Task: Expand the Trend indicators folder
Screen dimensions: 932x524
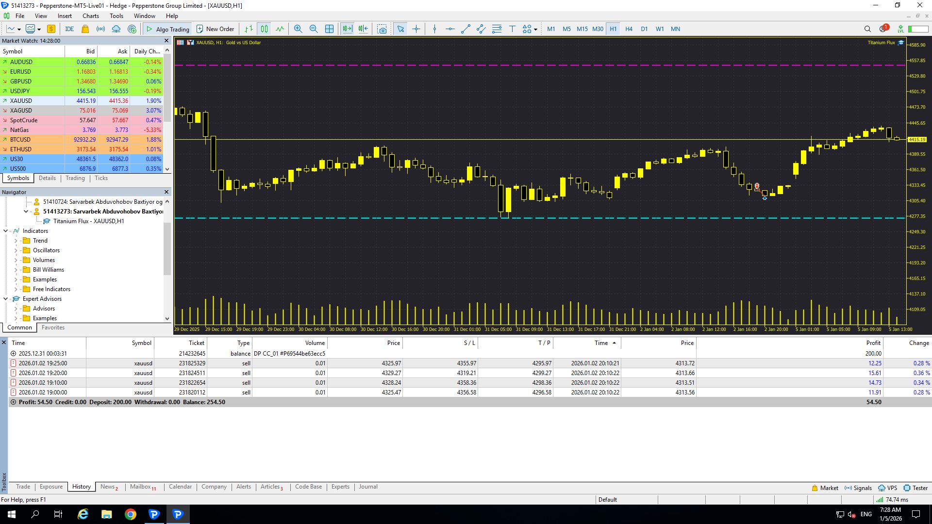Action: 16,241
